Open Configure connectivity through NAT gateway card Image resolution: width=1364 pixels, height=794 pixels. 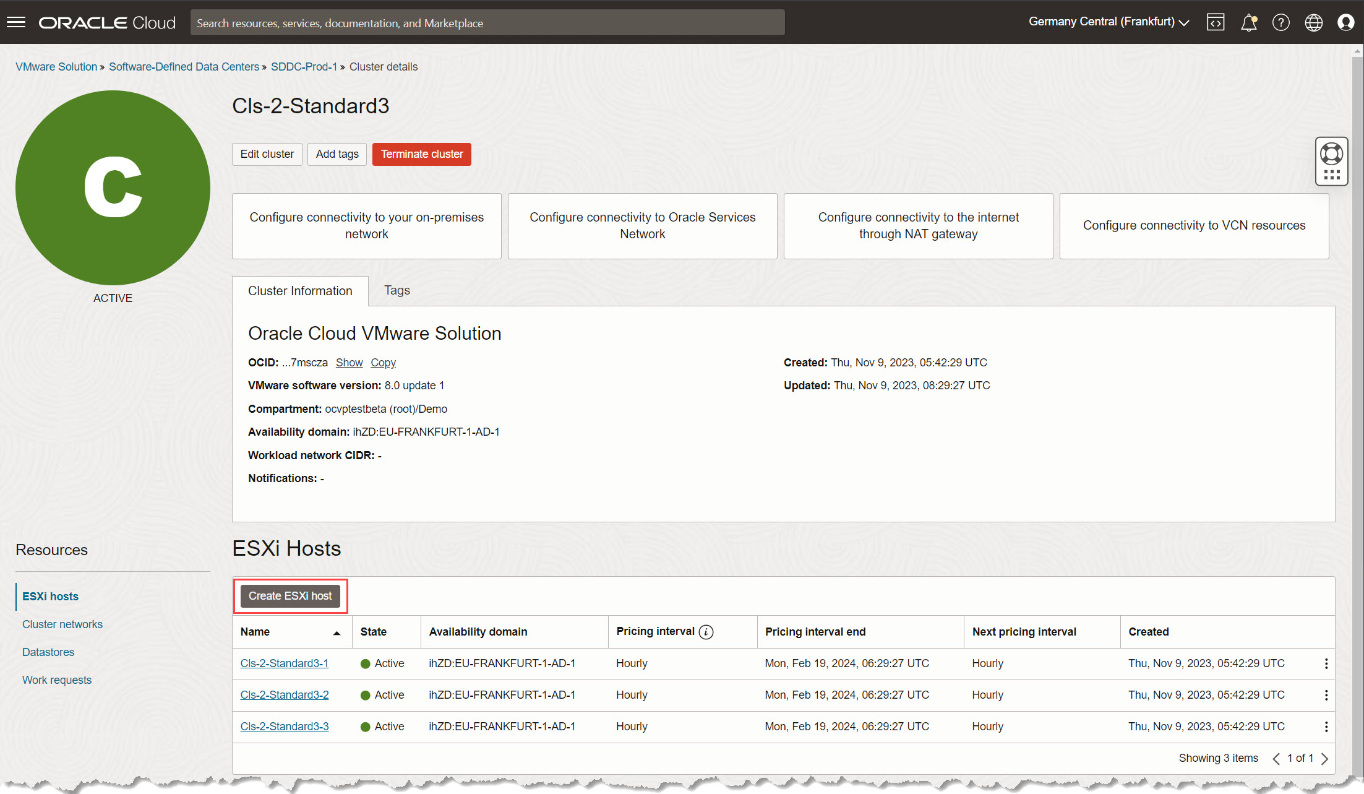click(919, 226)
